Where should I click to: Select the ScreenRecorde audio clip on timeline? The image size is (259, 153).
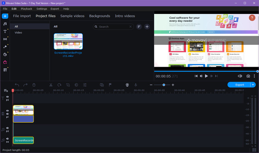point(23,140)
